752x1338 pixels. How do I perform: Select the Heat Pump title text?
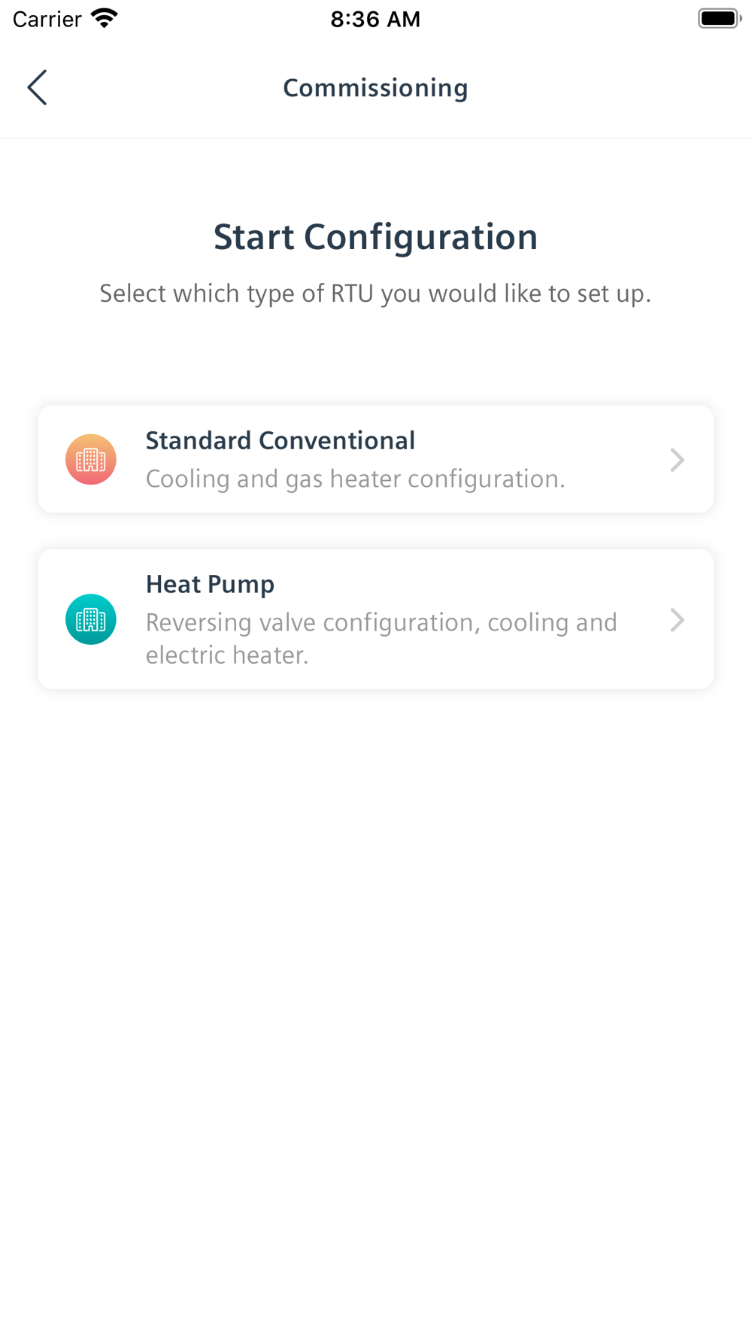click(210, 585)
